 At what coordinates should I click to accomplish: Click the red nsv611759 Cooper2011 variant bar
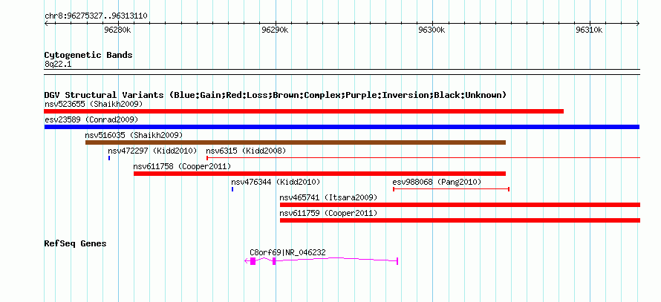coord(460,220)
